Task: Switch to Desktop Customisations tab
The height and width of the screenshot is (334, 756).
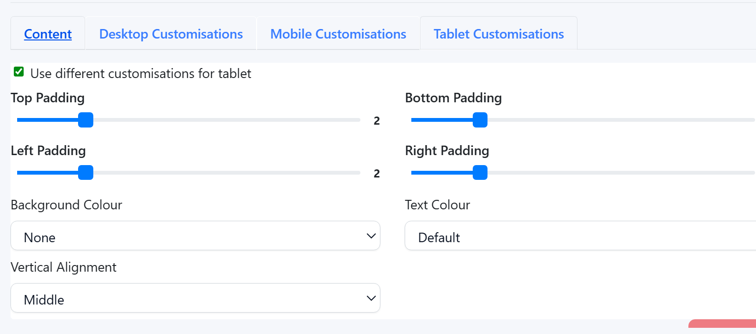Action: 171,34
